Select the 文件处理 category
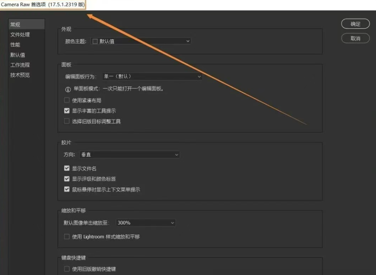This screenshot has height=275, width=376. [x=20, y=35]
